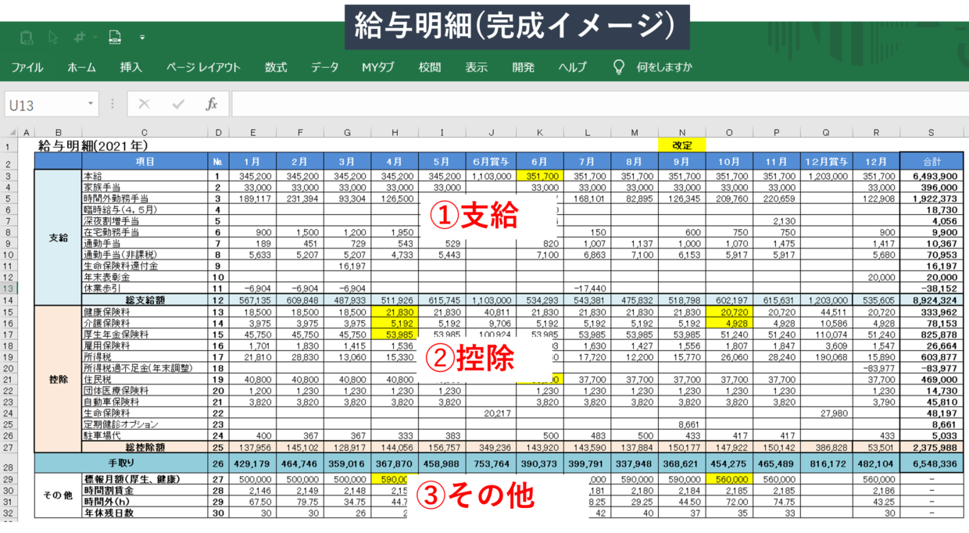
Task: Click the gridlines icon in quick access toolbar
Action: [x=79, y=37]
